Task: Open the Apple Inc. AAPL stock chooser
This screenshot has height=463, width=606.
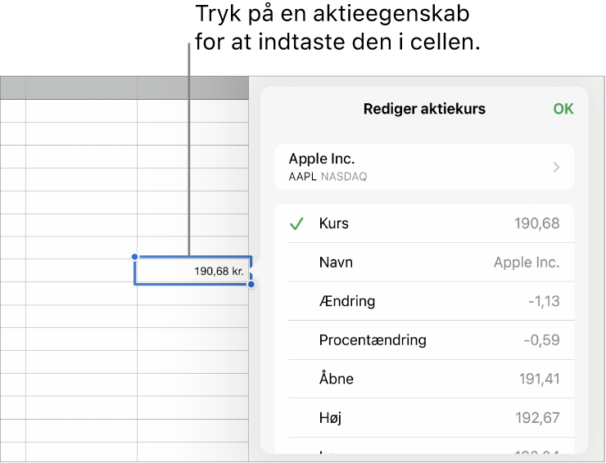Action: tap(424, 167)
